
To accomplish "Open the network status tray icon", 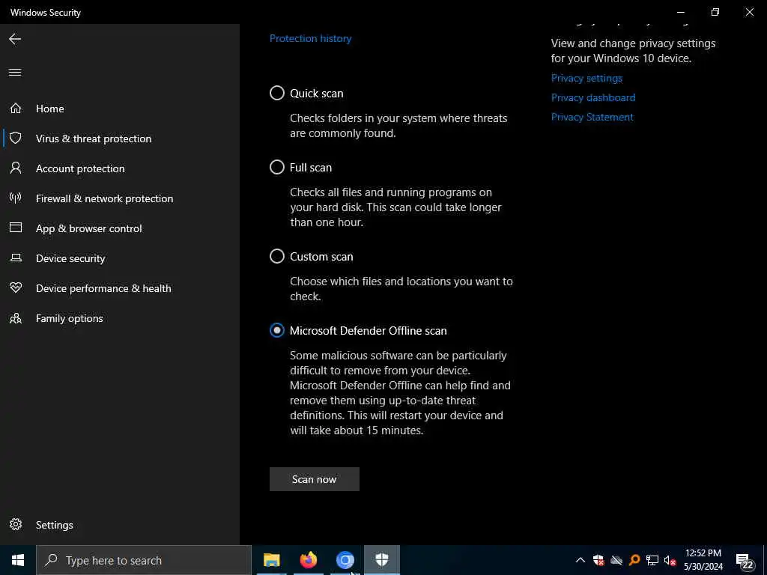I will tap(652, 560).
